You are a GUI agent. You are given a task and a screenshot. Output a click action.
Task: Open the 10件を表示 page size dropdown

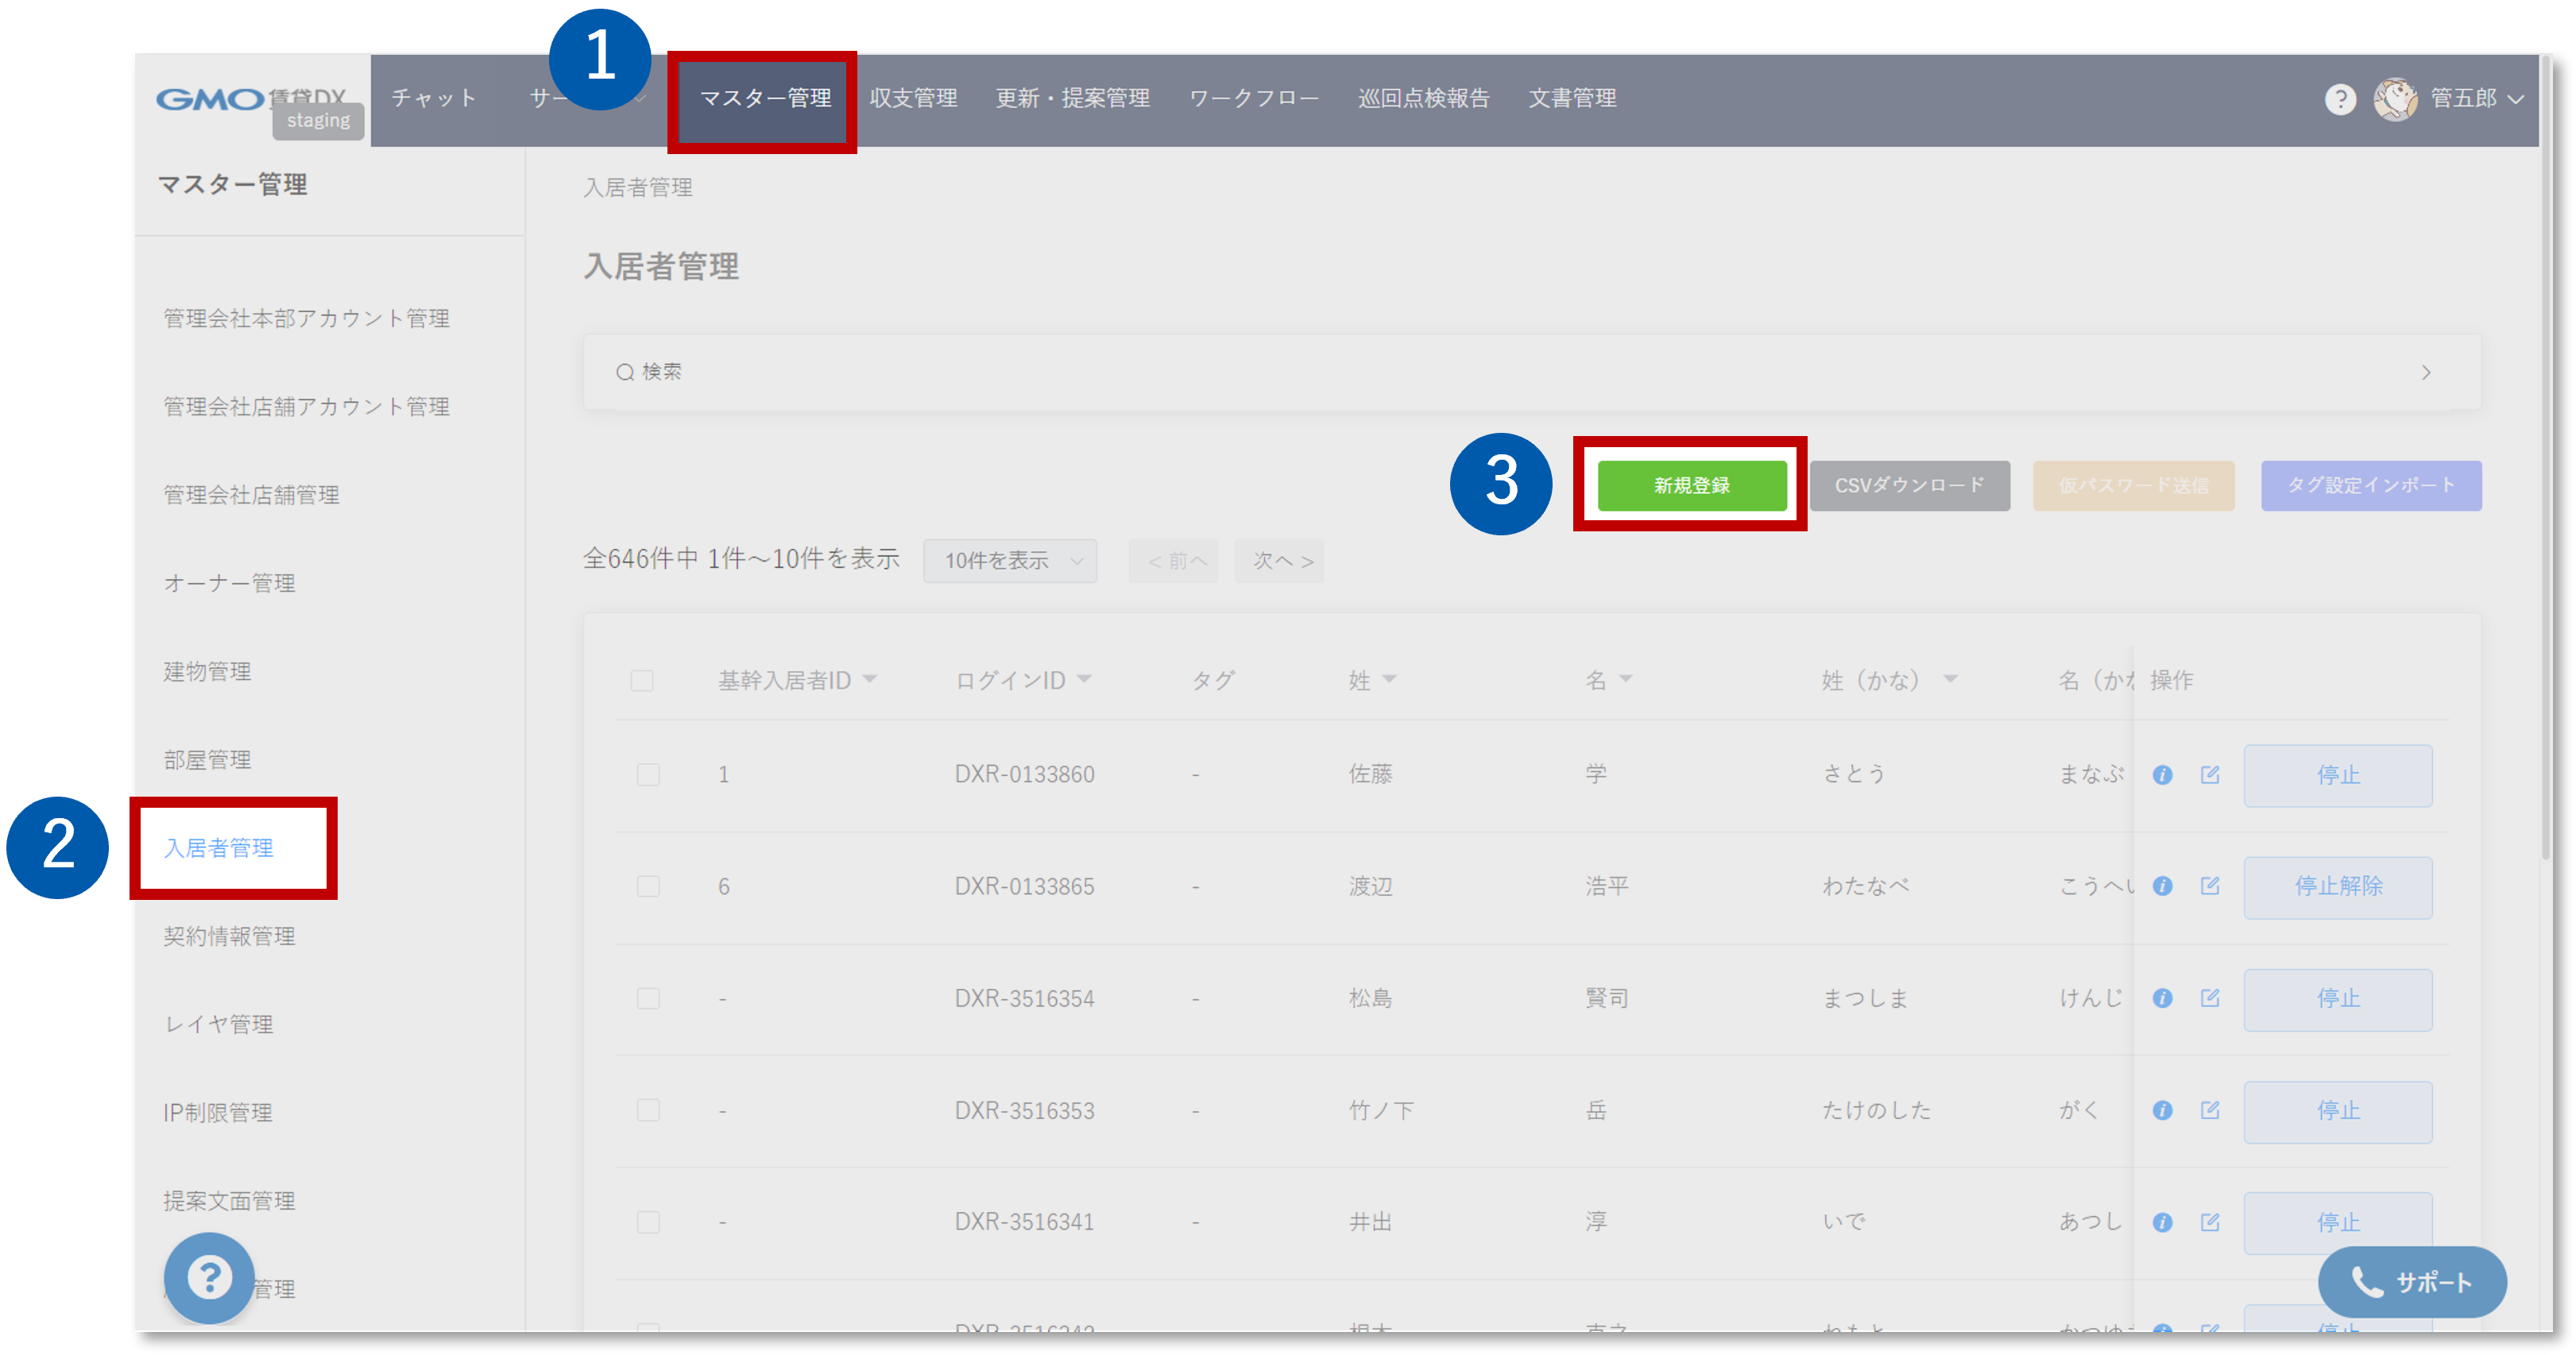(1010, 561)
